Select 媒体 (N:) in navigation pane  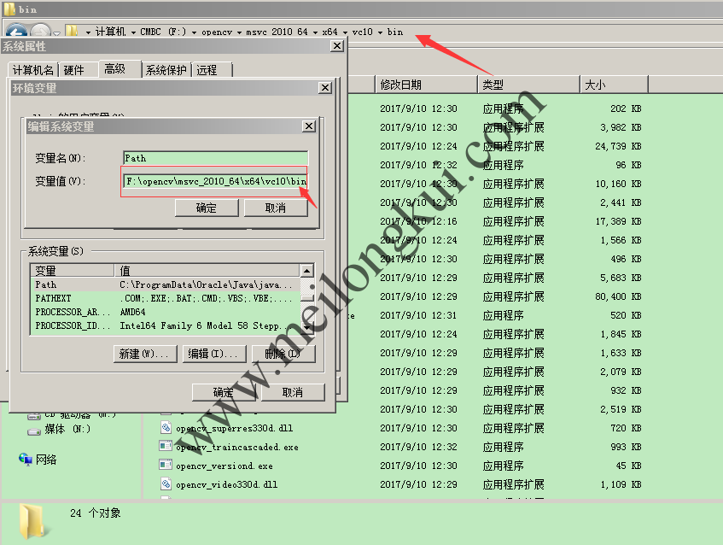pos(67,430)
